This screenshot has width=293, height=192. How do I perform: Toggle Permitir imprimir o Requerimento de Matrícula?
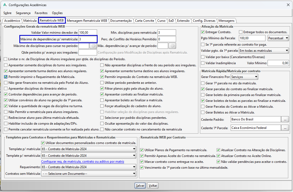6,77
